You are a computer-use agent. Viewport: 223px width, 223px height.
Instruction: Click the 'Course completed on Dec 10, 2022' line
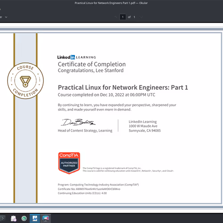tap(107, 95)
